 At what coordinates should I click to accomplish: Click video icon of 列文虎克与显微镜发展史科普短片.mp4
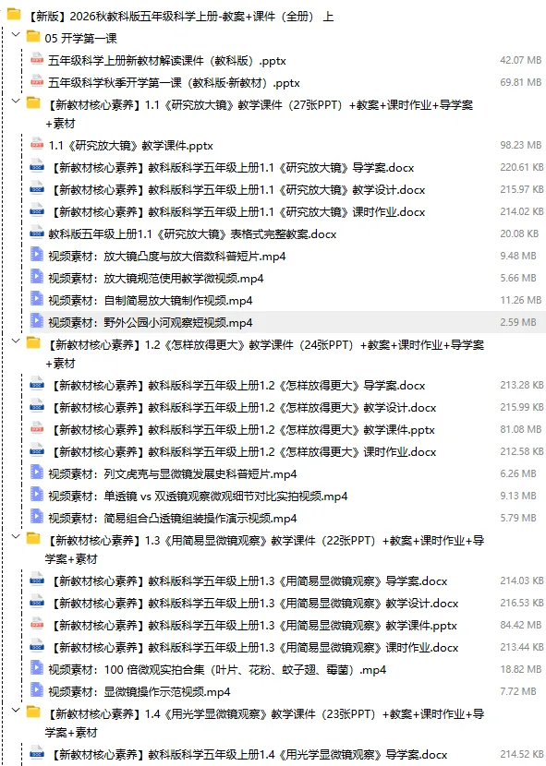(x=37, y=473)
